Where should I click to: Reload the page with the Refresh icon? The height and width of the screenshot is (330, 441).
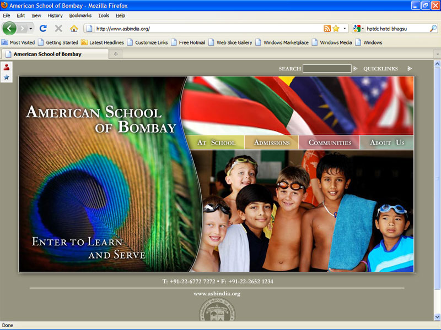tap(43, 29)
